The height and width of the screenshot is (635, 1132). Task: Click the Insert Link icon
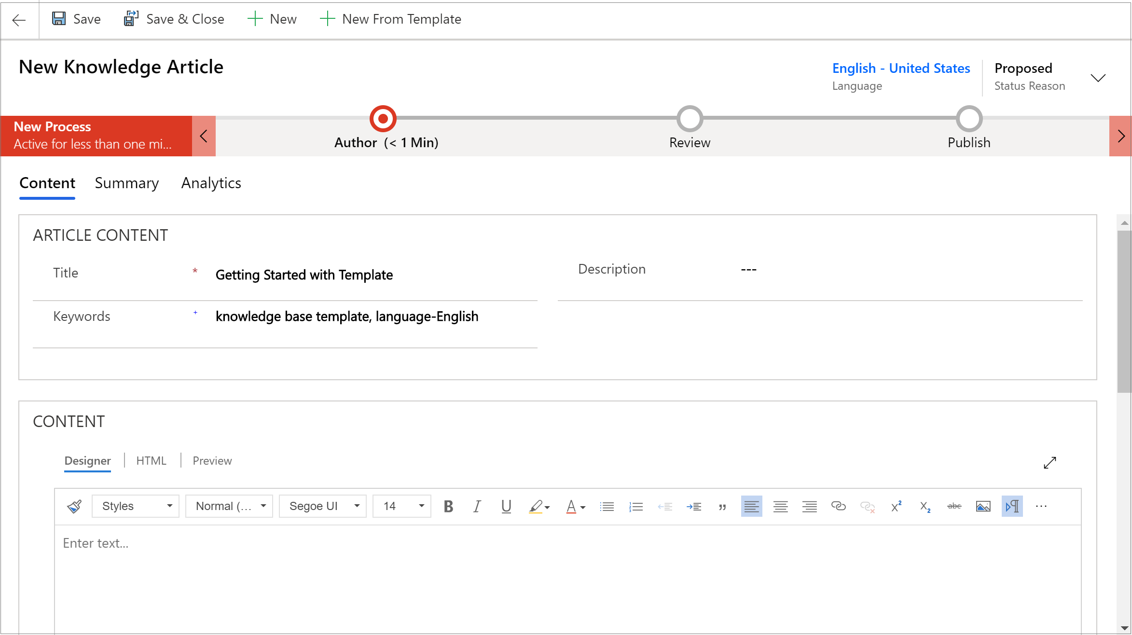pos(838,507)
